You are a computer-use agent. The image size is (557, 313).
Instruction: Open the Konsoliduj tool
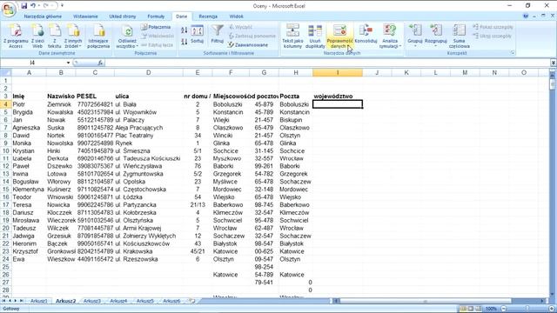click(x=366, y=34)
